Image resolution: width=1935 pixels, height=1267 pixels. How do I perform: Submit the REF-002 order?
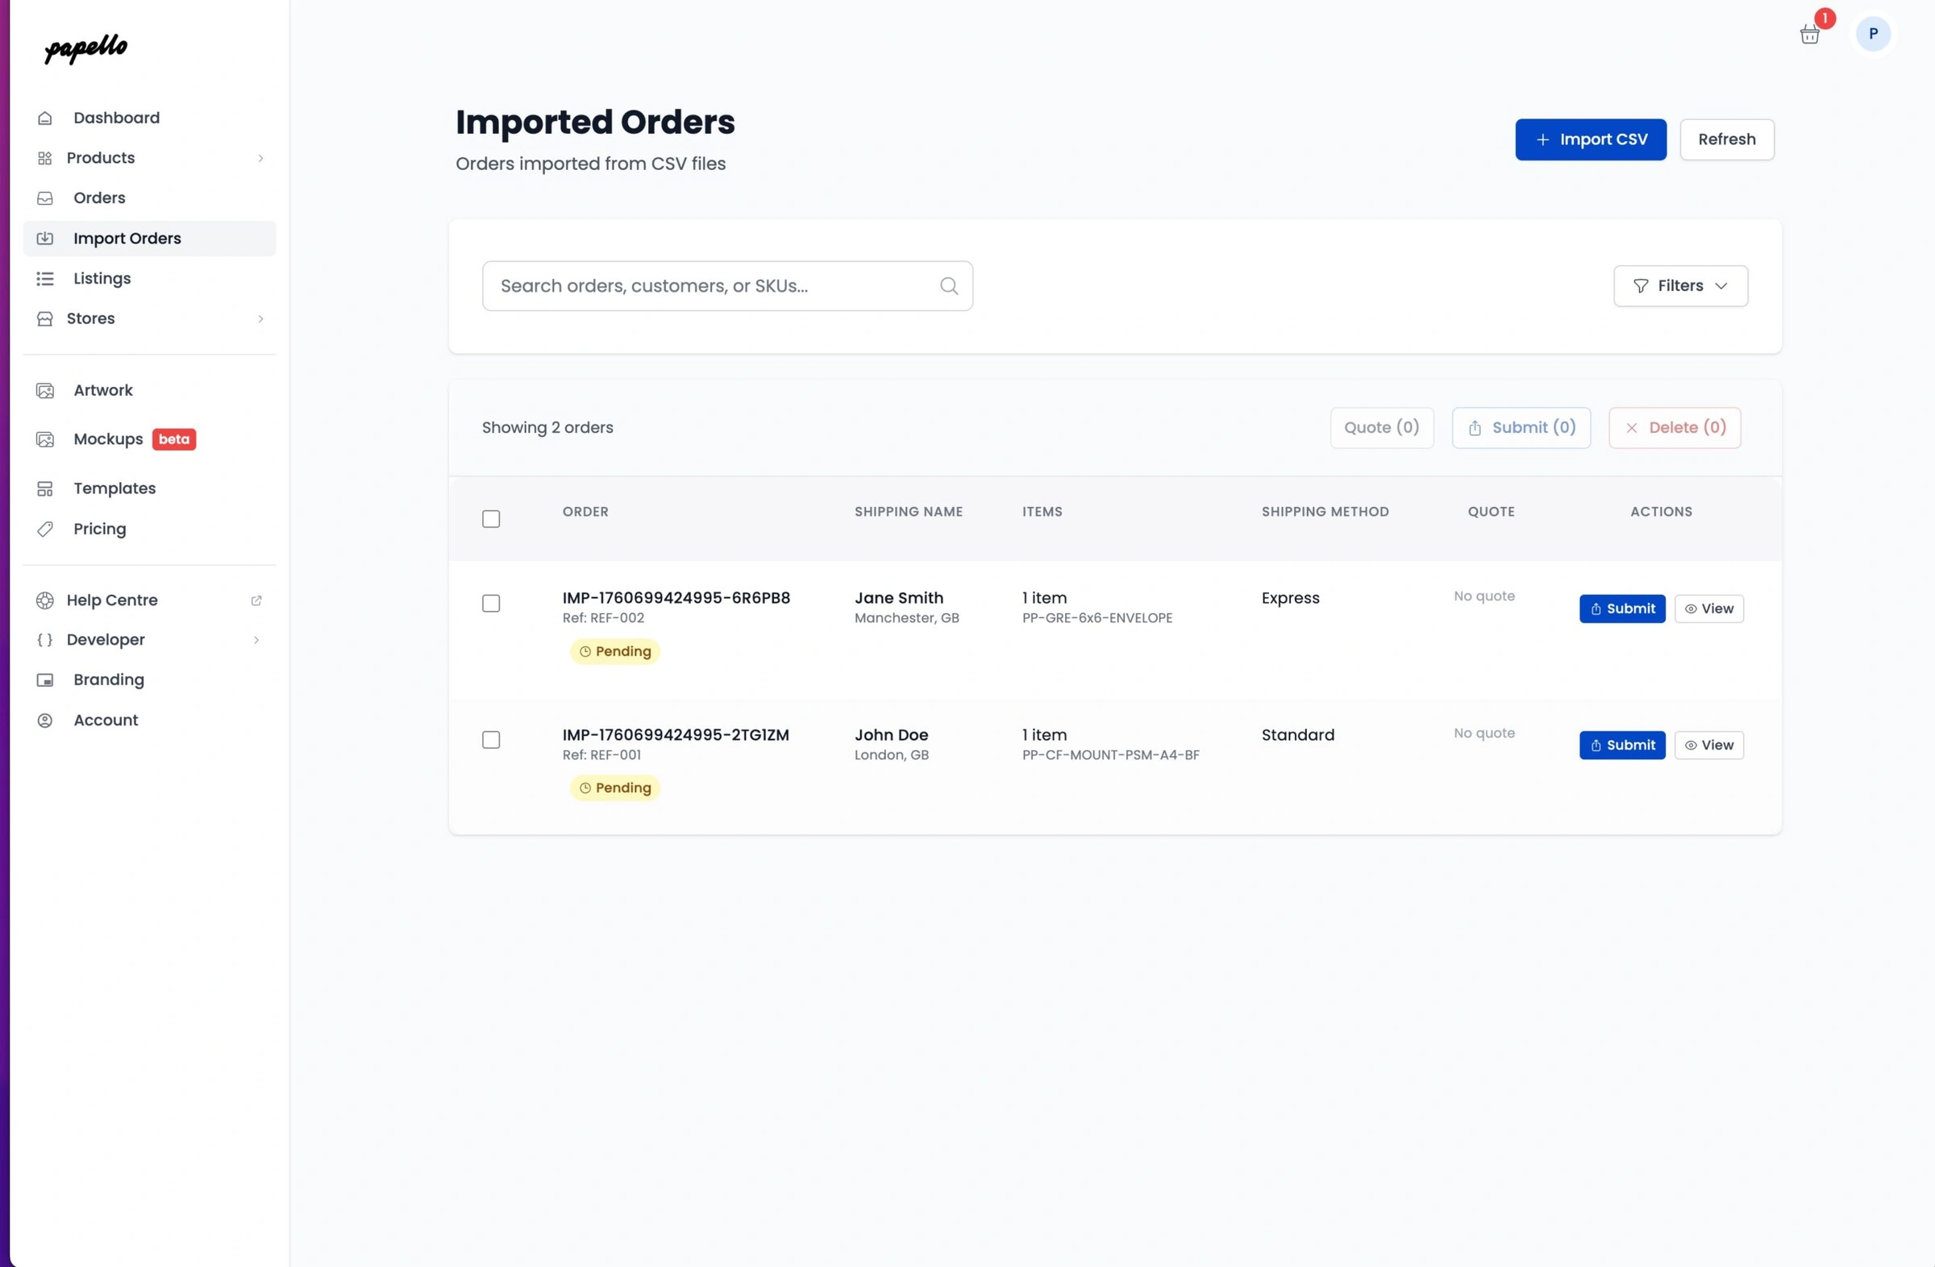click(x=1621, y=609)
